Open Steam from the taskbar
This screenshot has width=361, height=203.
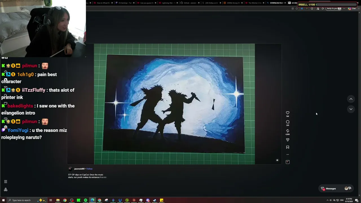pos(155,200)
